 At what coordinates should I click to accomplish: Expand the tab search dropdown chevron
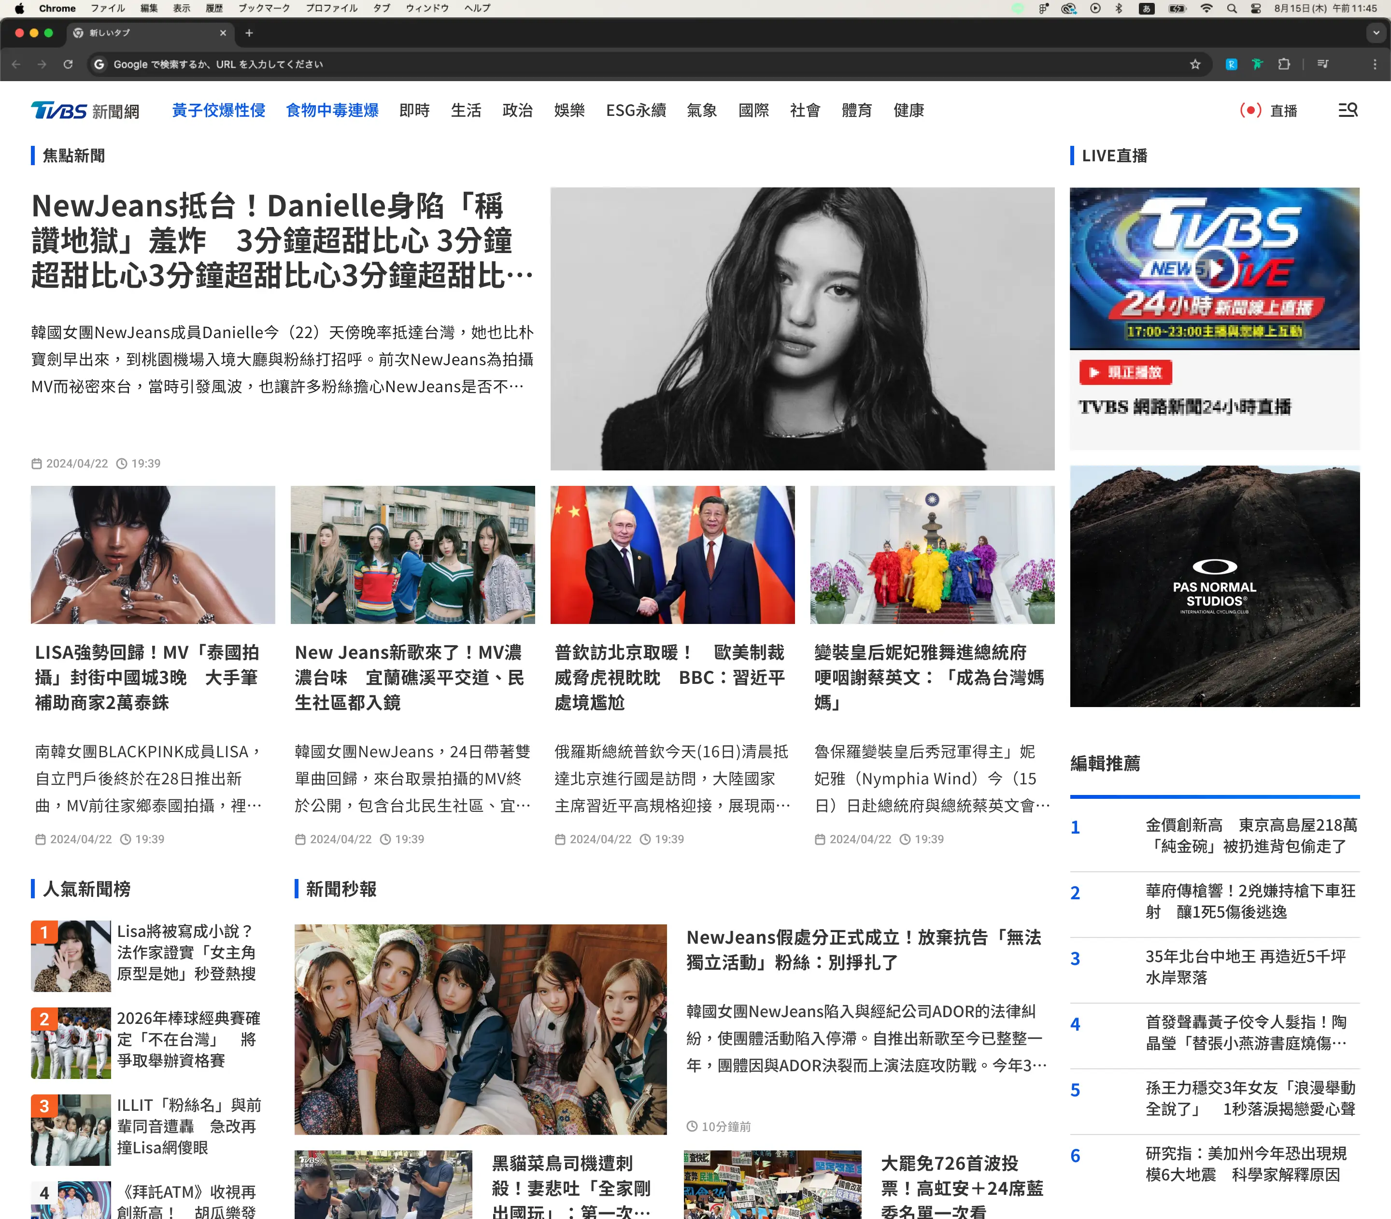coord(1376,33)
